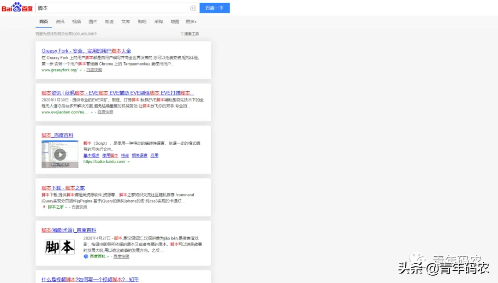
Task: Open 百度快照 for evejiaoben result
Action: coord(105,112)
